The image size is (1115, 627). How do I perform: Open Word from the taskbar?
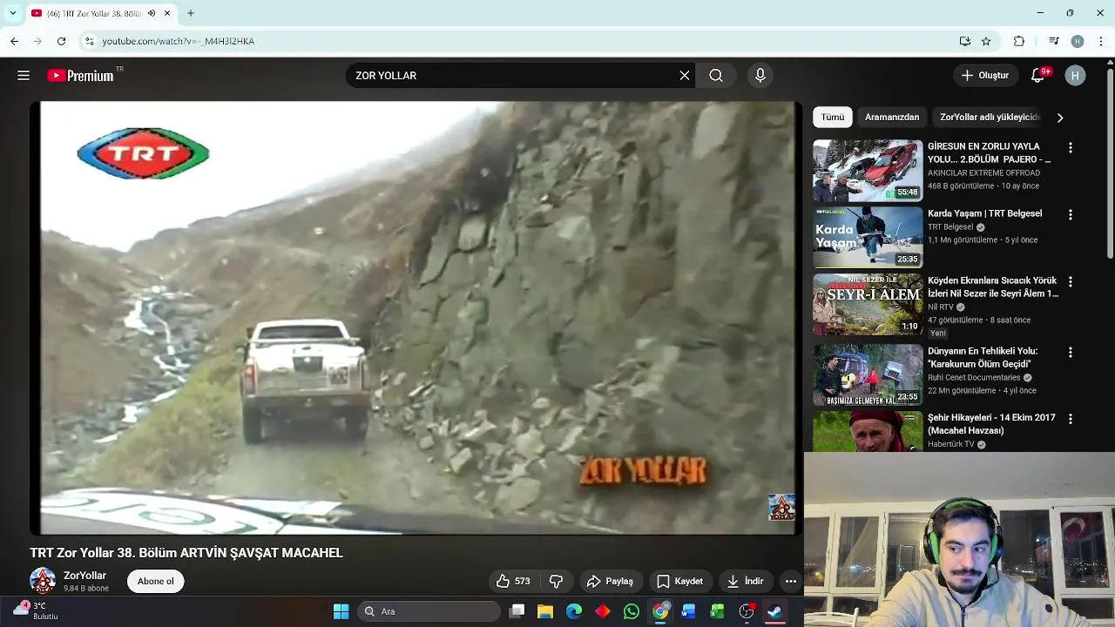click(x=688, y=611)
